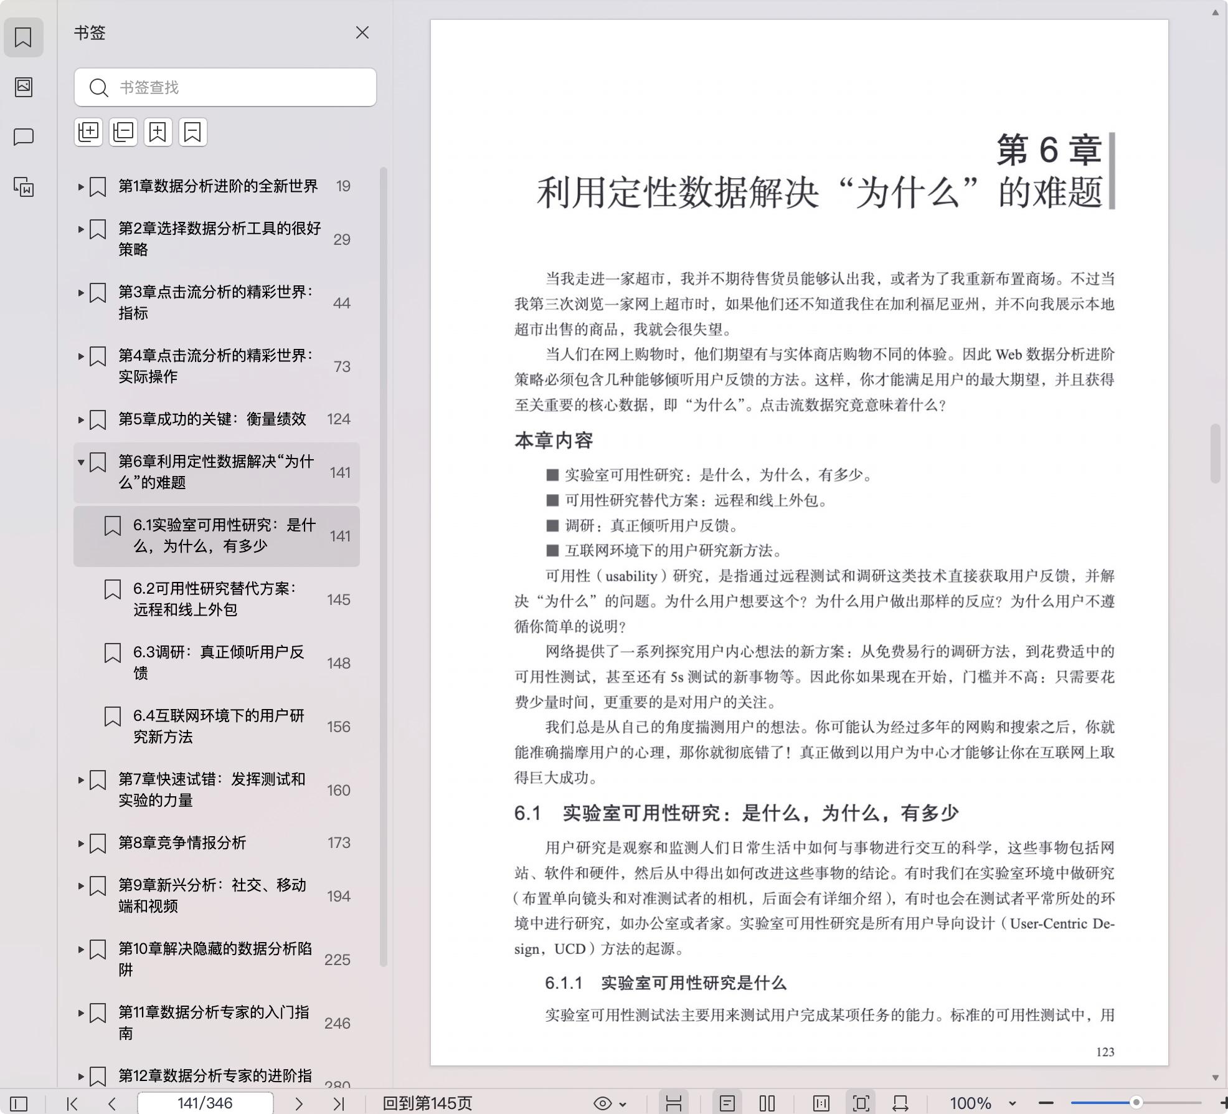Go to the previous page
1228x1114 pixels.
112,1103
